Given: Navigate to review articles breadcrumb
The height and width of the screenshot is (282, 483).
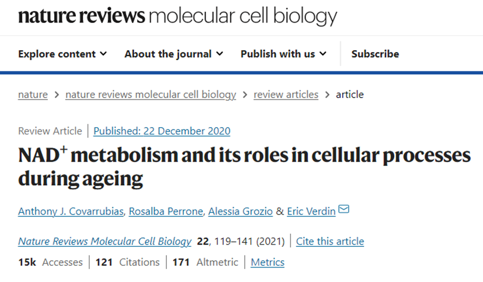Looking at the screenshot, I should (x=286, y=95).
